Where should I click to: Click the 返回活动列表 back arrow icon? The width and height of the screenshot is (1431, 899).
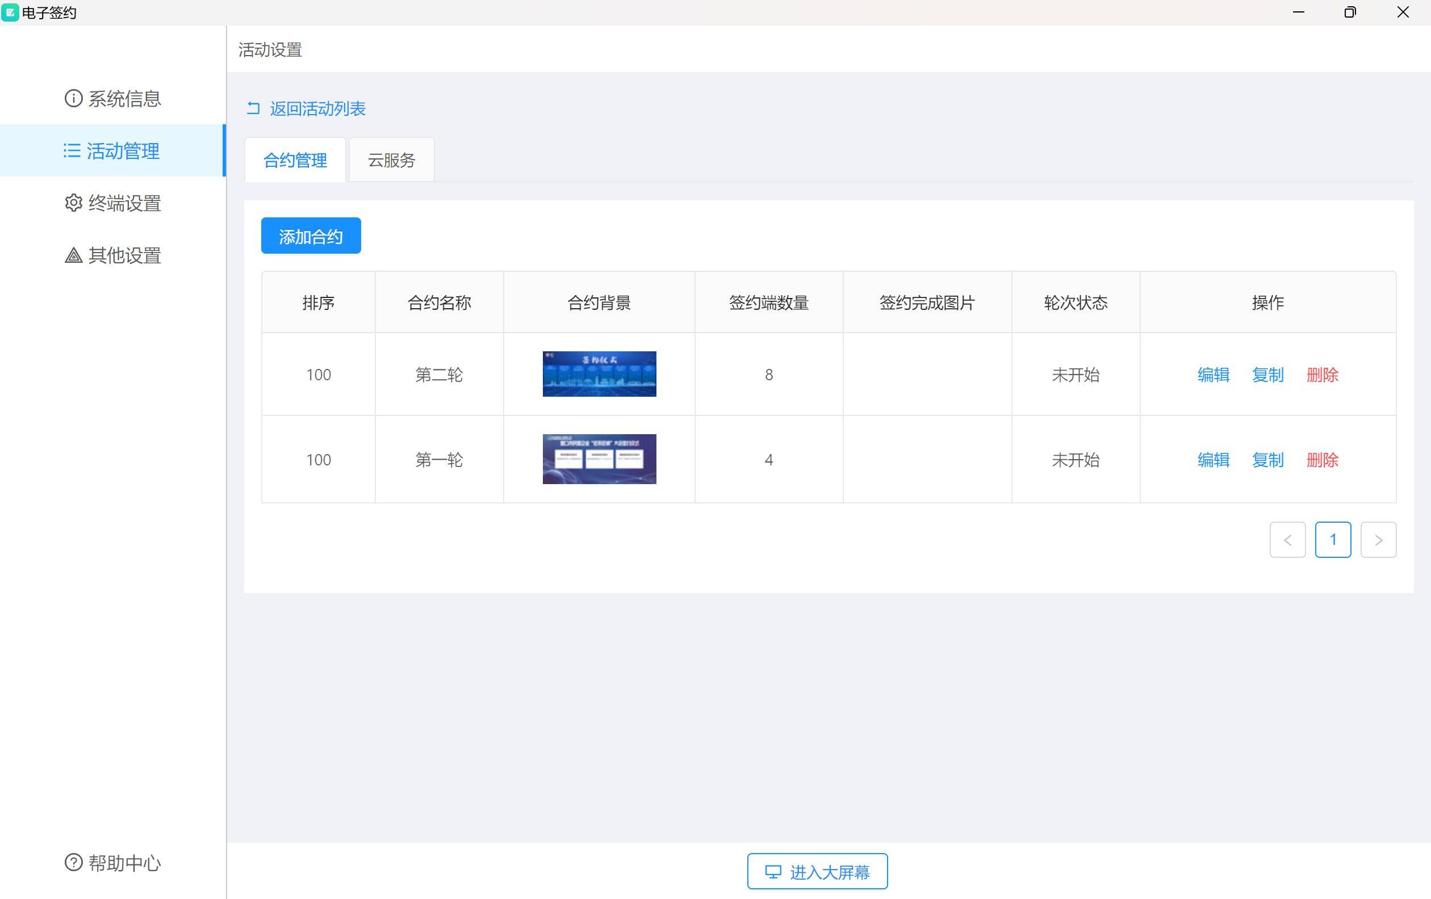[x=253, y=108]
